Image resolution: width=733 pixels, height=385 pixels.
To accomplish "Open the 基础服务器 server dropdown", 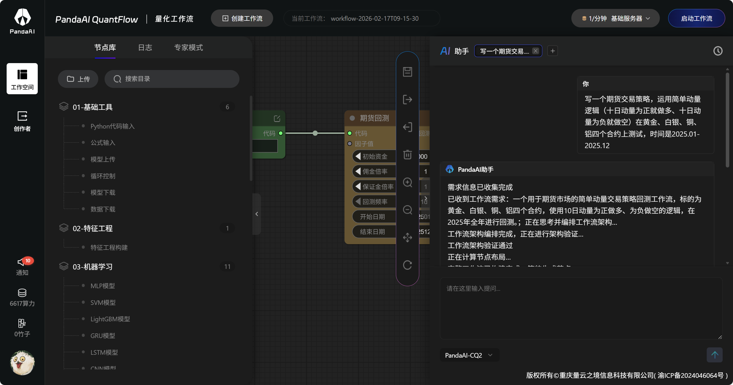I will [x=615, y=18].
